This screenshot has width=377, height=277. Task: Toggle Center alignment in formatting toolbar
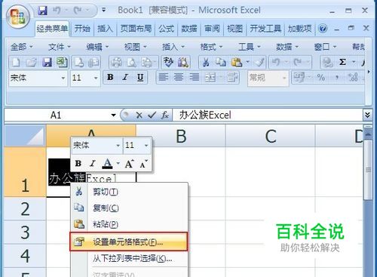pyautogui.click(x=179, y=78)
